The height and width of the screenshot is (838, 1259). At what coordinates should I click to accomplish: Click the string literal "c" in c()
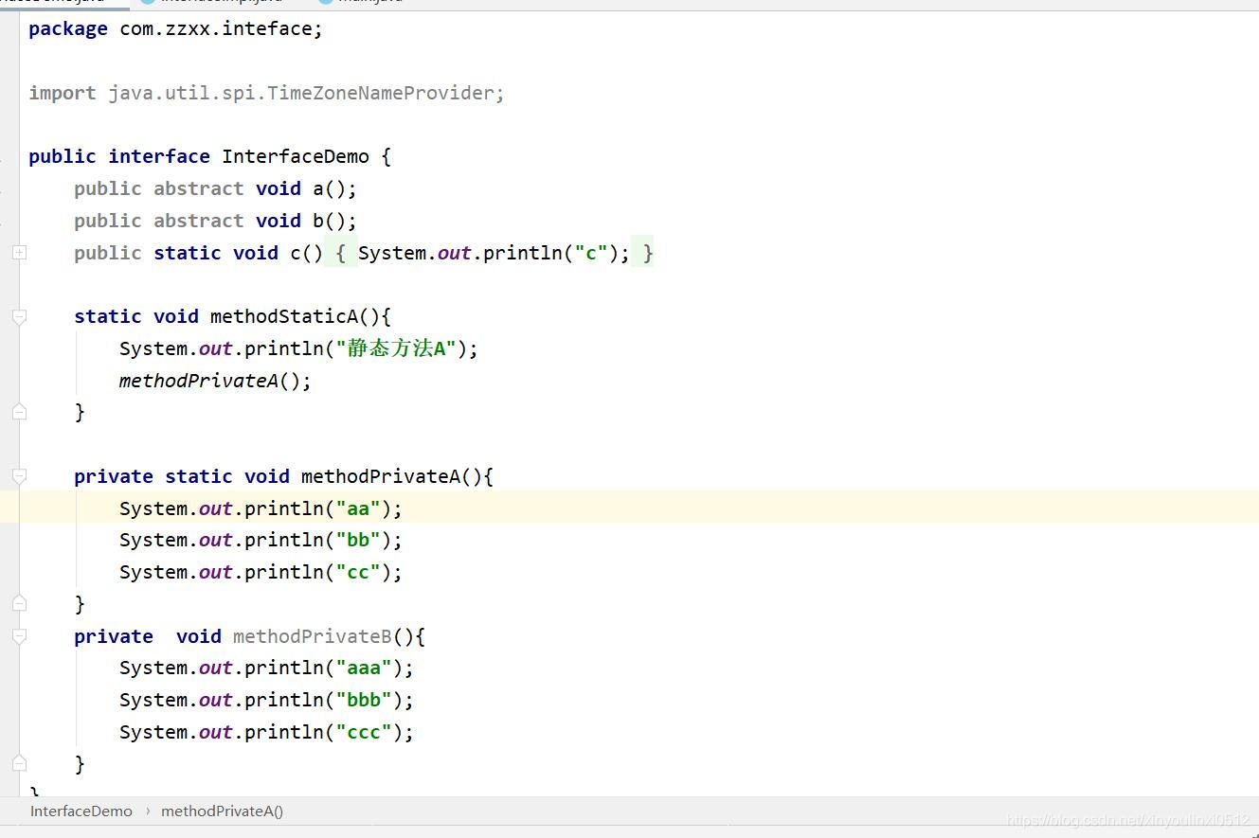591,253
